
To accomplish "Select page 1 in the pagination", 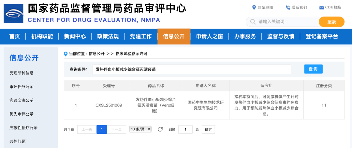I will click(102, 129).
